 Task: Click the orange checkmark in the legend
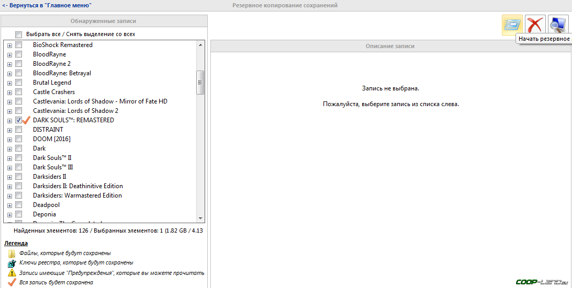tap(12, 282)
